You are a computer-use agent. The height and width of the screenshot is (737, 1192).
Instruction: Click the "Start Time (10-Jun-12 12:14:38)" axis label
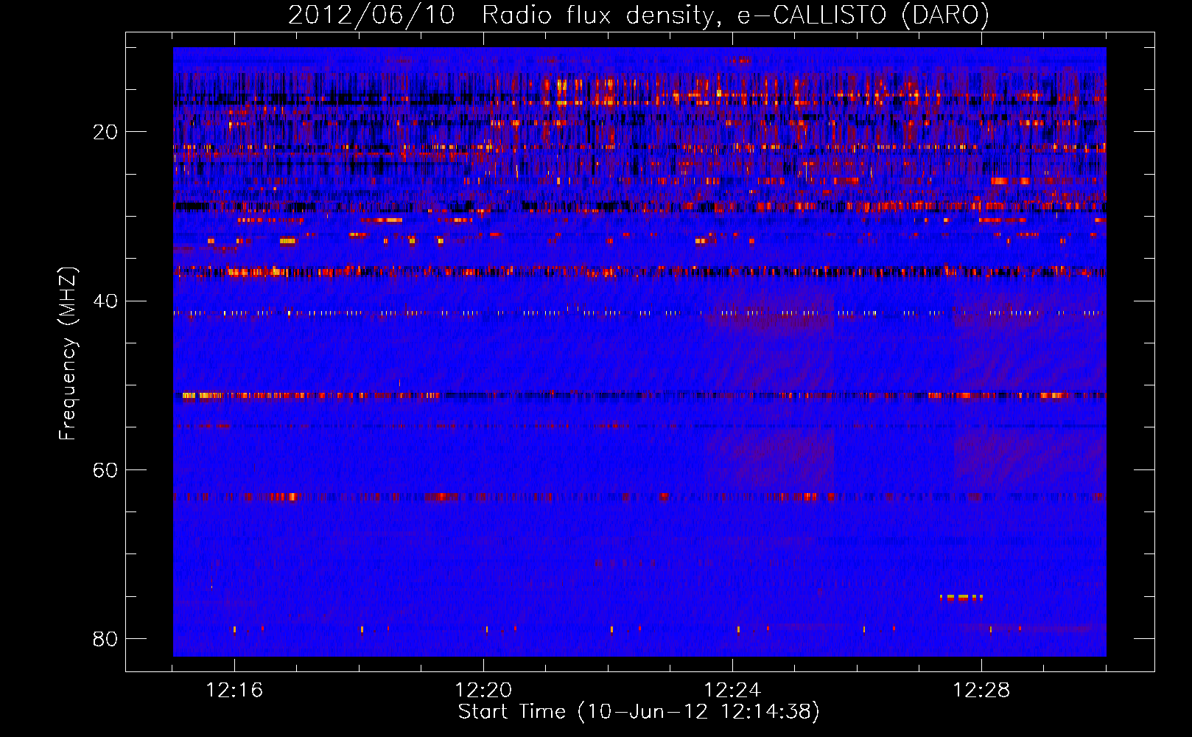point(639,712)
